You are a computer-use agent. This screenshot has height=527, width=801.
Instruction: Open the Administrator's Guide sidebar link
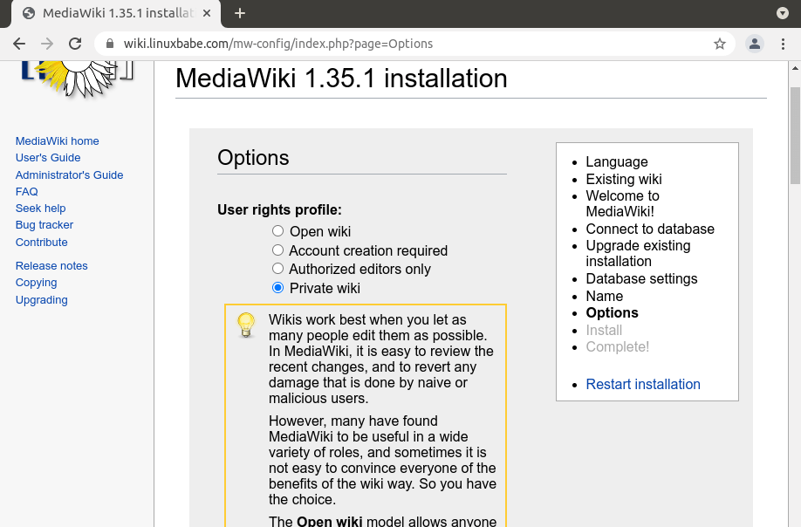[69, 175]
